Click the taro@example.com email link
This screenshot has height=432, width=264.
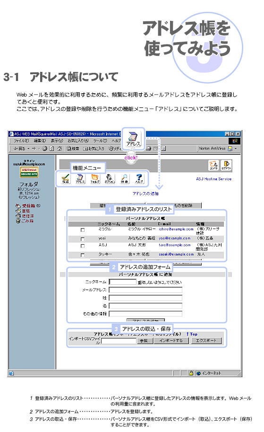coord(174,245)
